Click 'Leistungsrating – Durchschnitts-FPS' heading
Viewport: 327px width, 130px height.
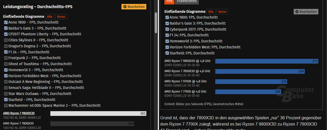coord(38,7)
